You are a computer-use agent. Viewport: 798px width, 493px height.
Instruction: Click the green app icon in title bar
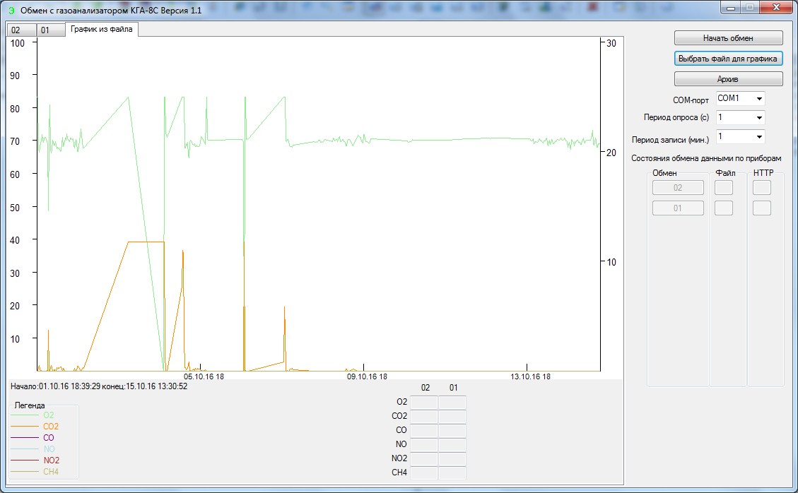tap(11, 10)
